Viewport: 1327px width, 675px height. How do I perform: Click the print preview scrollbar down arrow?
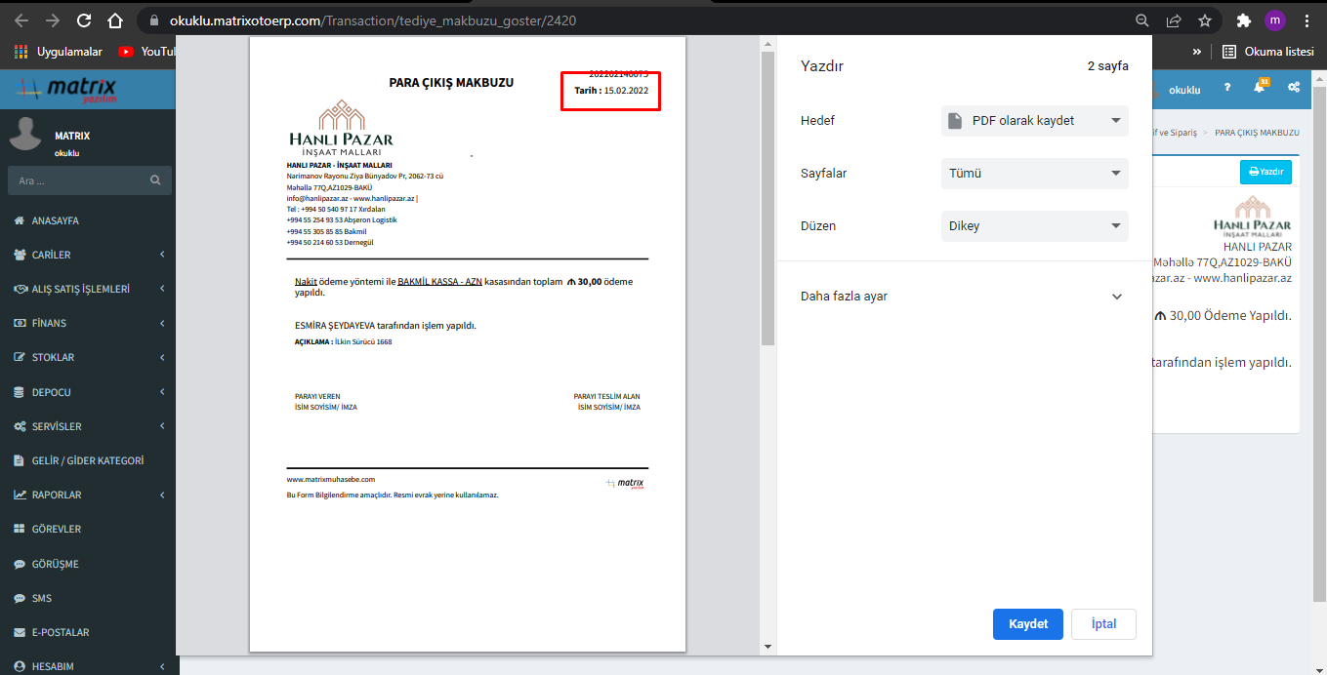pos(767,646)
